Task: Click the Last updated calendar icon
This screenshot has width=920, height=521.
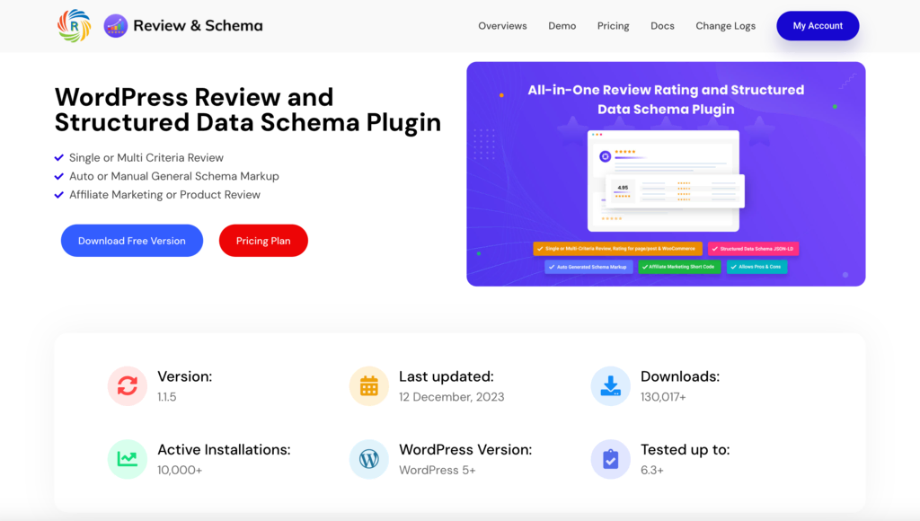Action: [x=369, y=386]
